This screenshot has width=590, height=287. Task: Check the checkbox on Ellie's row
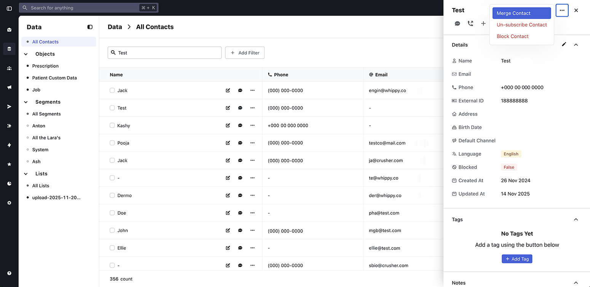[x=112, y=247]
